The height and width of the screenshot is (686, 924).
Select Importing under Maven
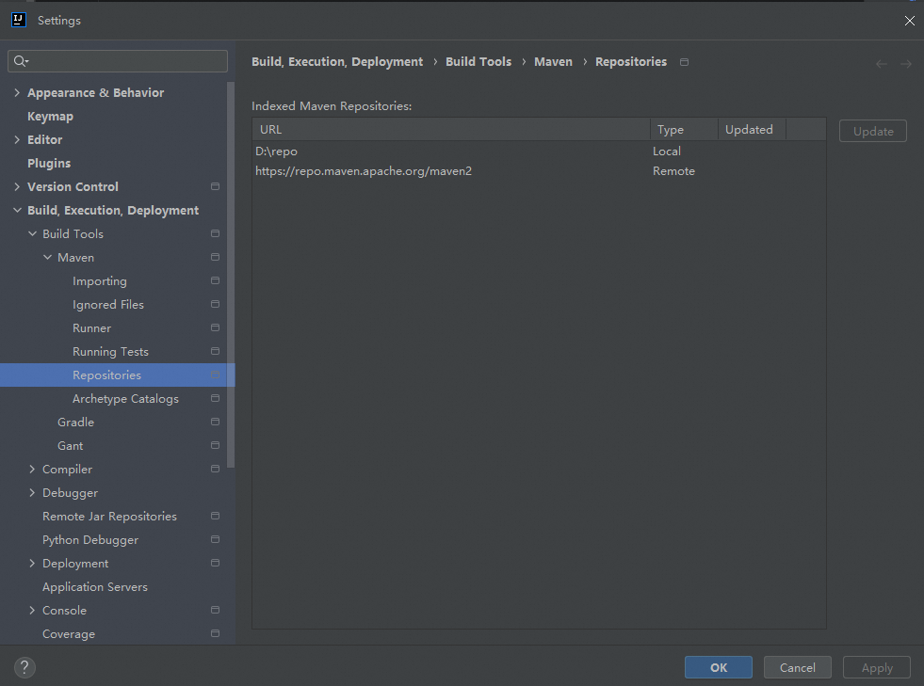click(x=100, y=281)
